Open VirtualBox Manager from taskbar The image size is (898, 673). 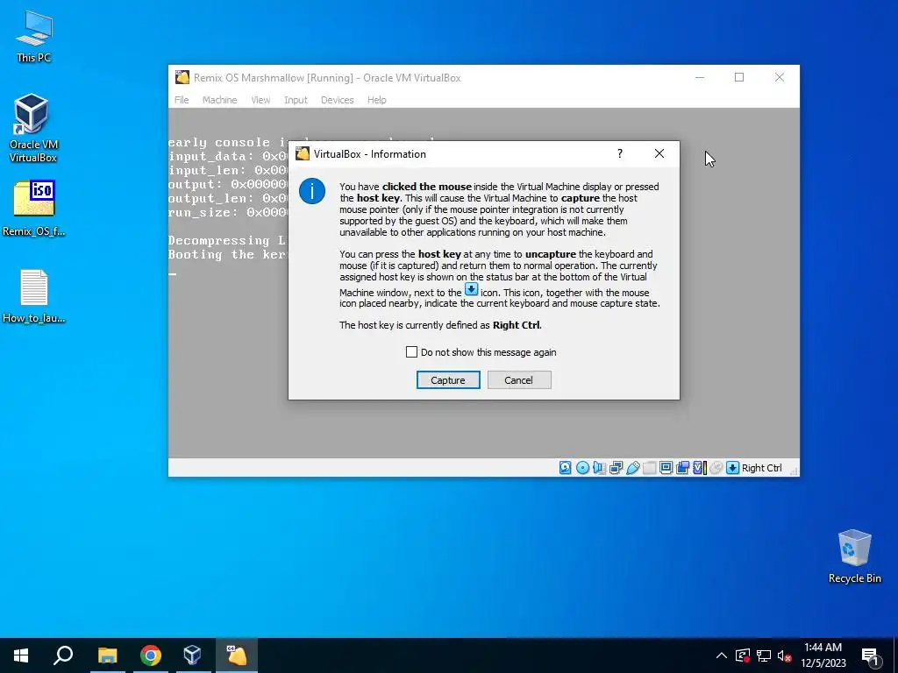(x=193, y=655)
